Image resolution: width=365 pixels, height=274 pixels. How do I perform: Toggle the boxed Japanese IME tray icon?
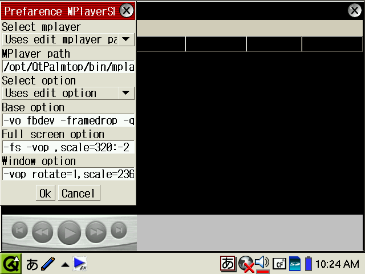coord(228,264)
